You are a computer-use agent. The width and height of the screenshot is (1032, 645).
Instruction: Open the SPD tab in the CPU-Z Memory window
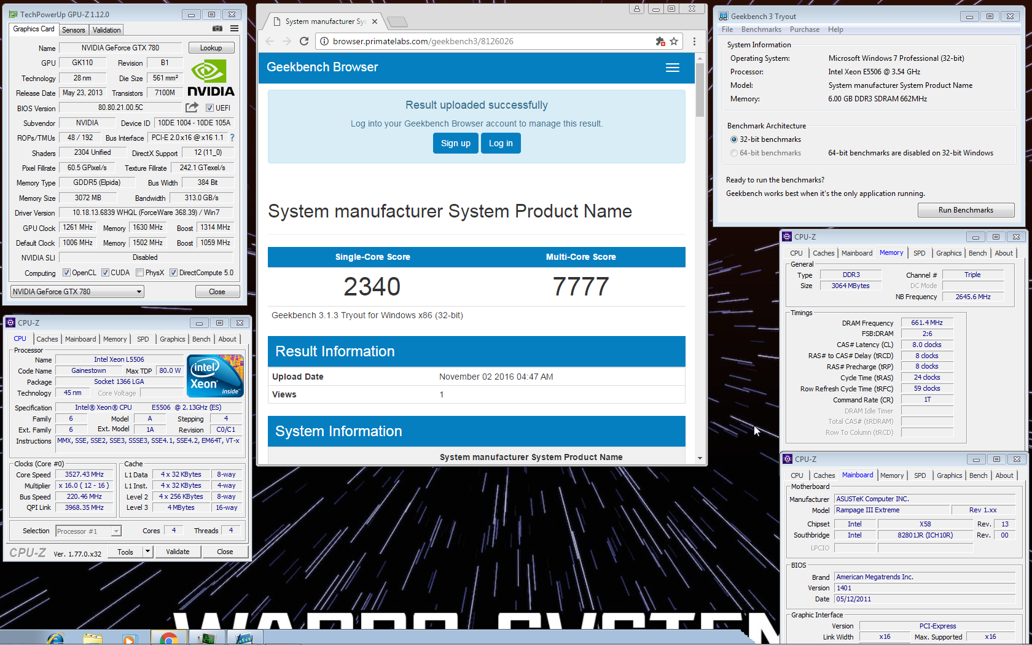[x=920, y=253]
